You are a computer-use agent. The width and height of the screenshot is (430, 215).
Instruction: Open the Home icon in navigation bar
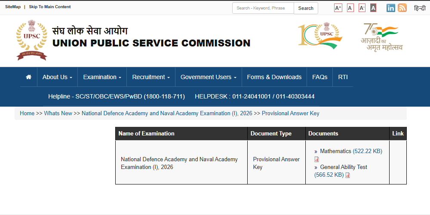[x=28, y=77]
